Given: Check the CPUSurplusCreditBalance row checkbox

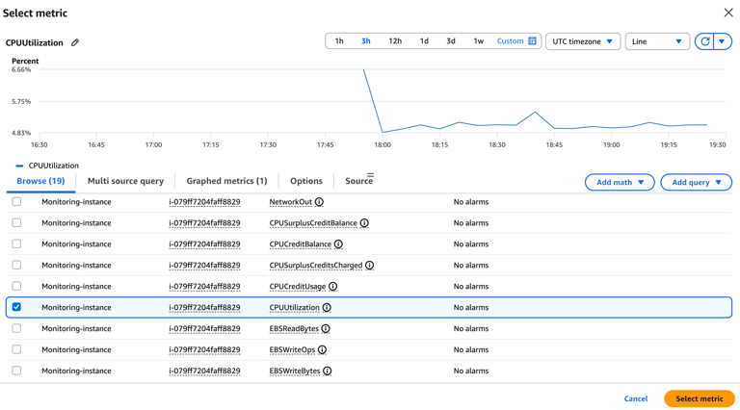Looking at the screenshot, I should point(16,222).
